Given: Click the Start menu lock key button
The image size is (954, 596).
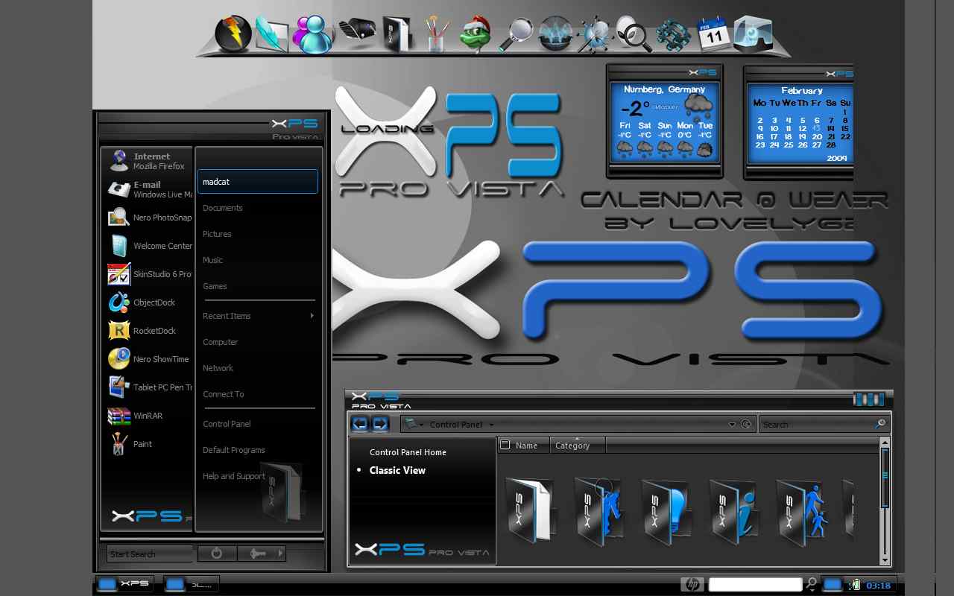Looking at the screenshot, I should [257, 554].
